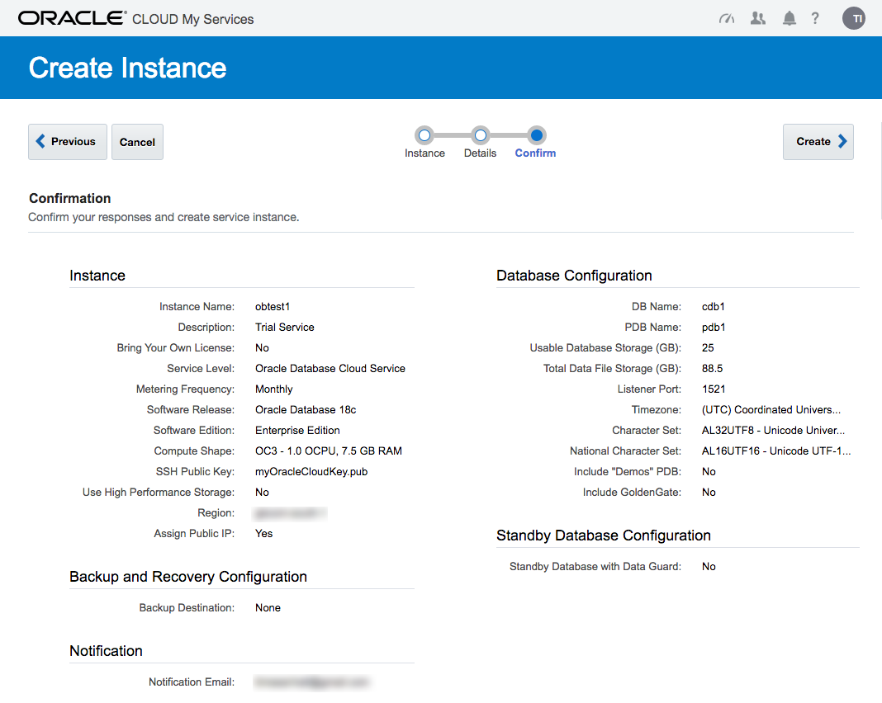
Task: Select the listener port value 1521
Action: (x=714, y=389)
